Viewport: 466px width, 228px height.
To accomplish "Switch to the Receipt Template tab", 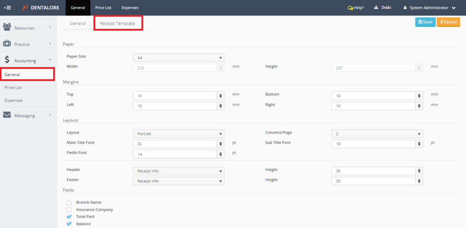I will (x=117, y=23).
